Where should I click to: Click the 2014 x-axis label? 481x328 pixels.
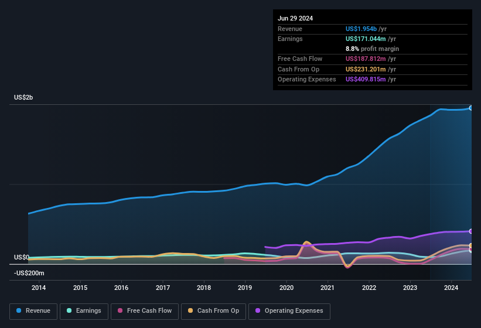tap(39, 288)
